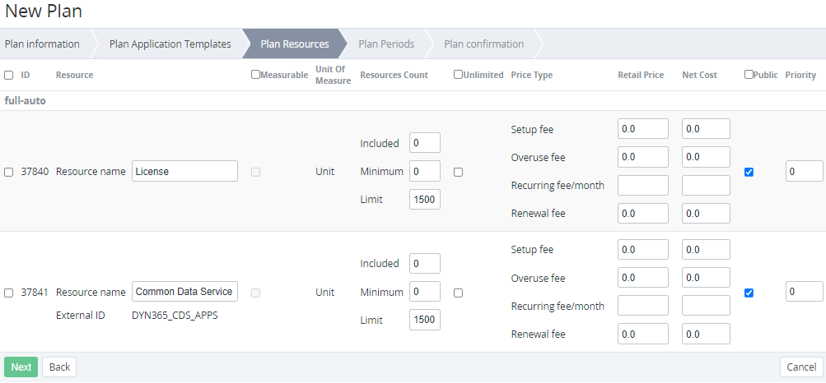Viewport: 826px width, 383px height.
Task: Select resource row 37841 checkbox
Action: (9, 293)
